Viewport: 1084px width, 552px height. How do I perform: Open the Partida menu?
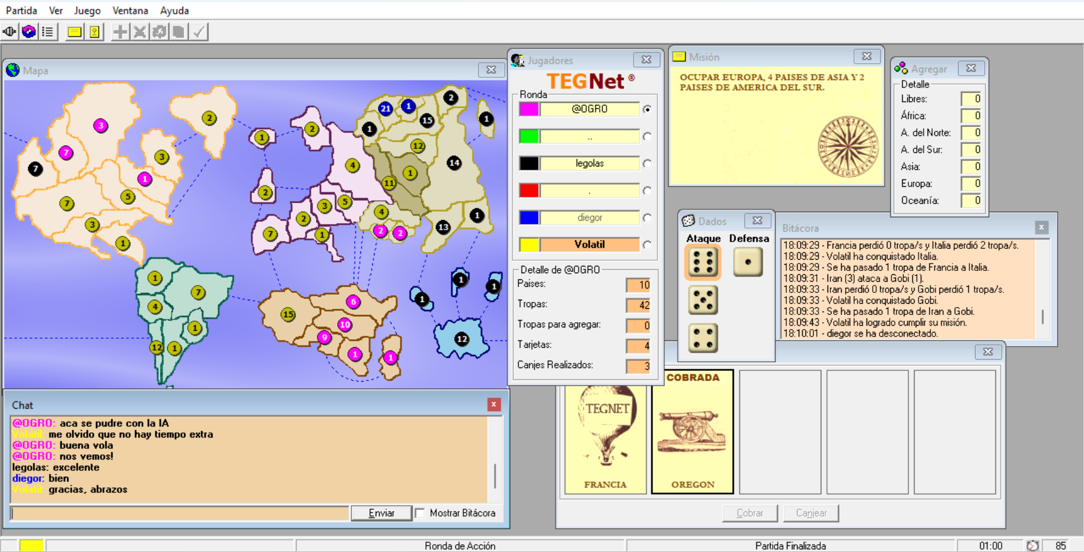[x=21, y=11]
